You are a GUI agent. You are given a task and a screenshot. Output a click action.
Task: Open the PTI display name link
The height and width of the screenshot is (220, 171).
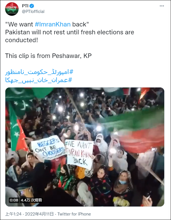(x=25, y=6)
